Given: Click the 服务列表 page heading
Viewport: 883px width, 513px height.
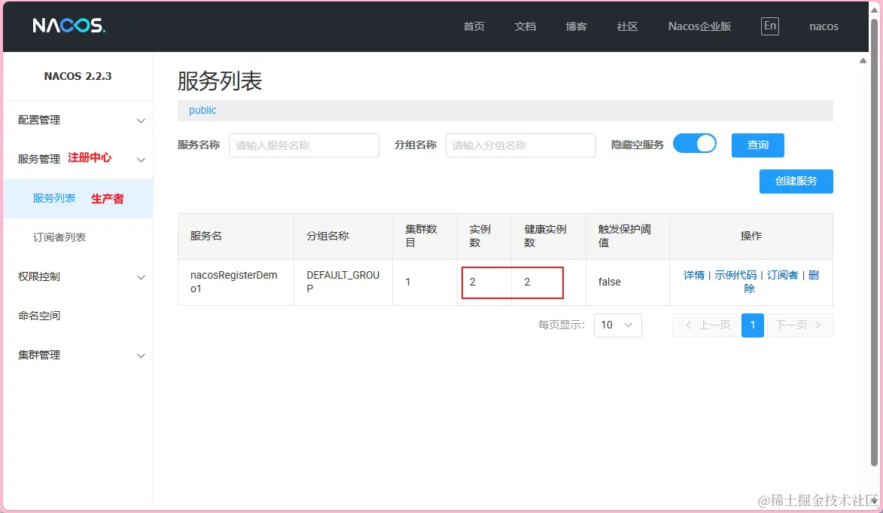Looking at the screenshot, I should (220, 81).
